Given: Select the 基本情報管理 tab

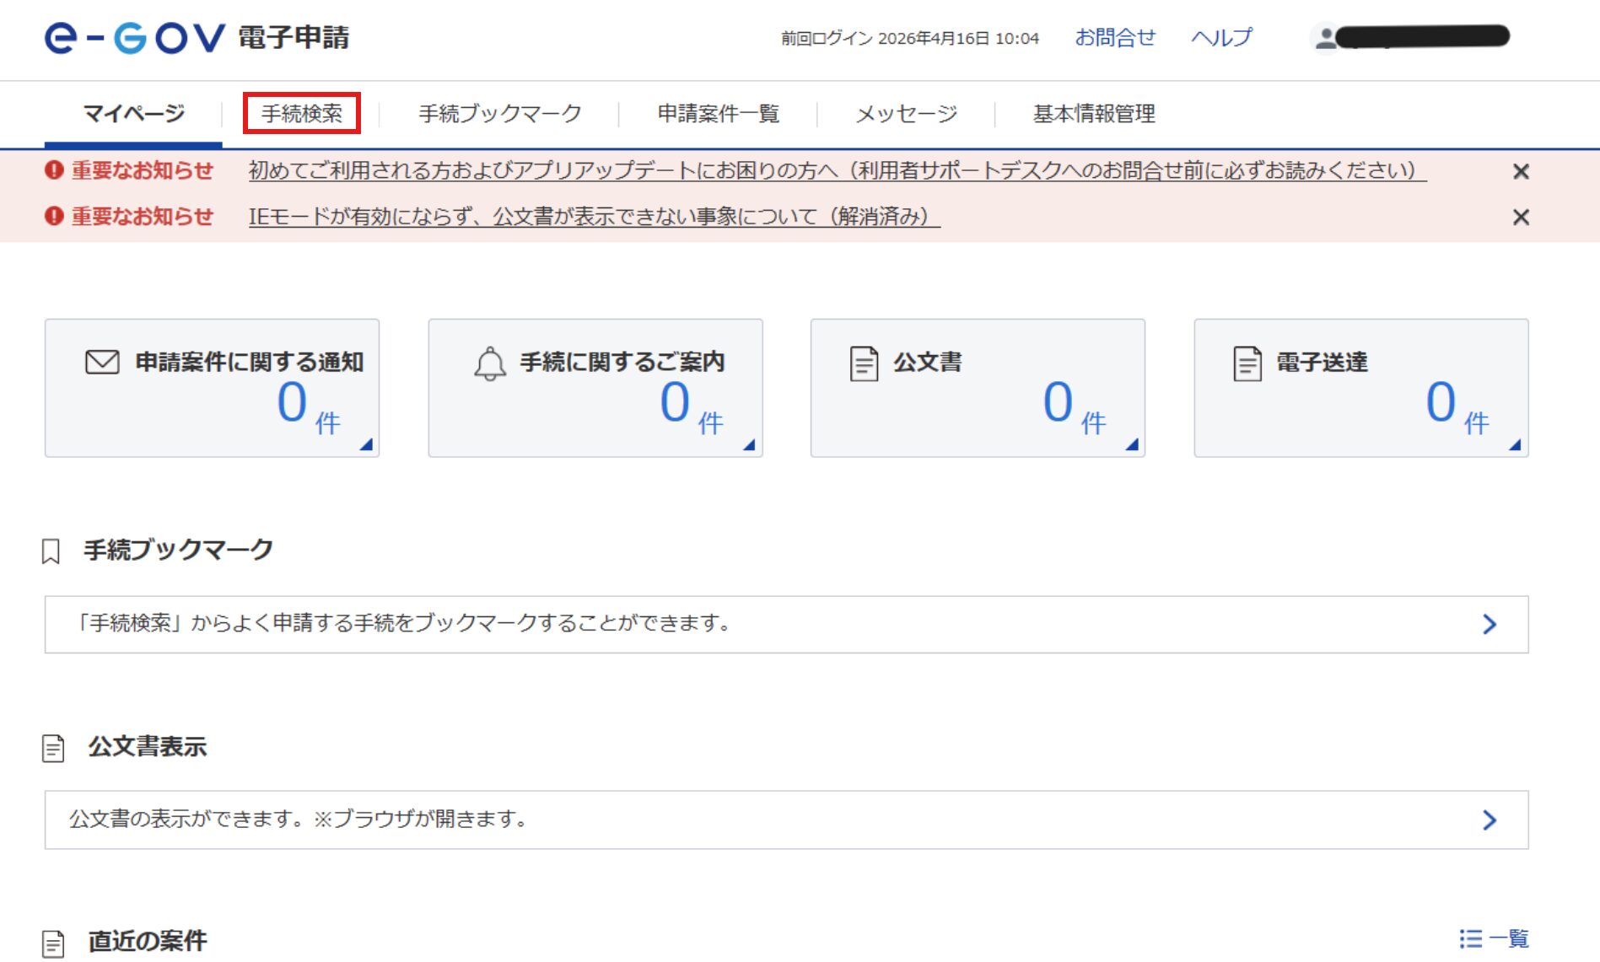Looking at the screenshot, I should 1094,113.
